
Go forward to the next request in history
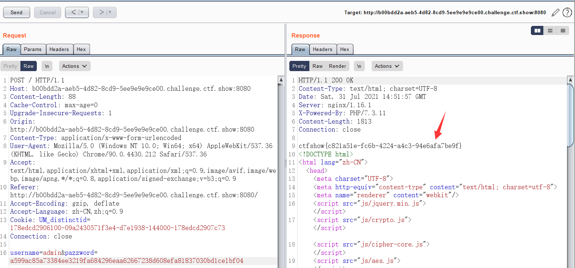point(101,12)
